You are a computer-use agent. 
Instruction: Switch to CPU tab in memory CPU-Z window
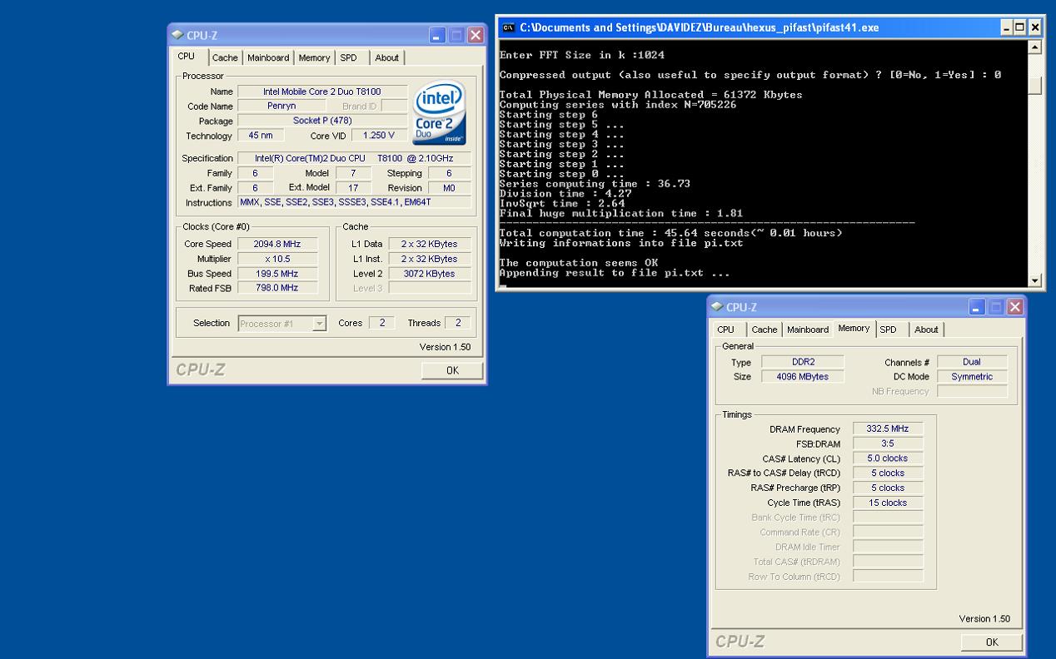click(725, 329)
